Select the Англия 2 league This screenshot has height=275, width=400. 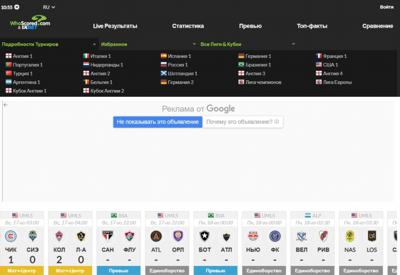pos(97,73)
